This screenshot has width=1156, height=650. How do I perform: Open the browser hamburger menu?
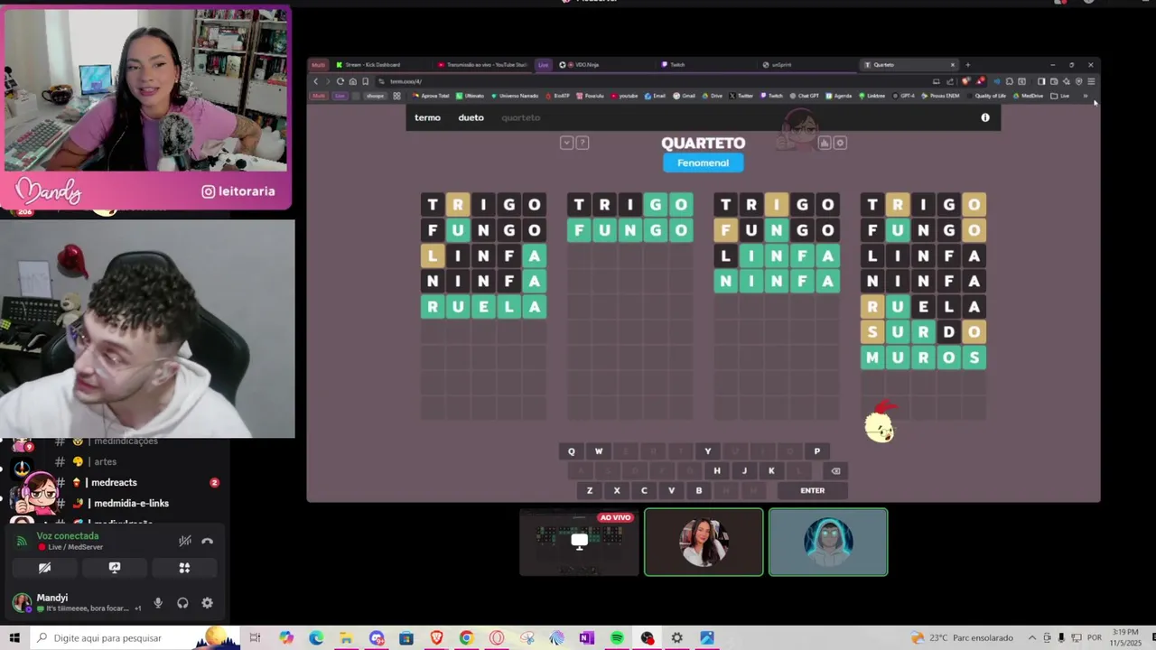[x=1091, y=81]
